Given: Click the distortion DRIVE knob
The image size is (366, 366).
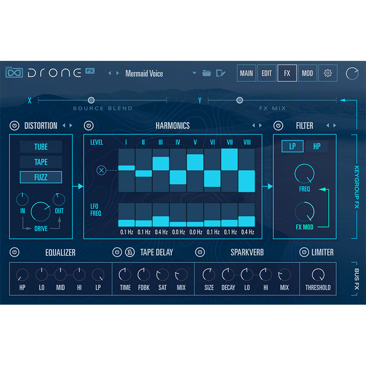Looking at the screenshot, I should 41,212.
